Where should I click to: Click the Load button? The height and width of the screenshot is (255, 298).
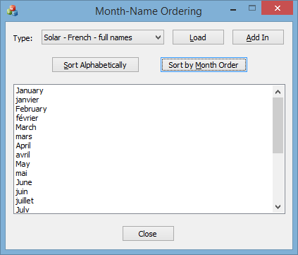coord(198,37)
